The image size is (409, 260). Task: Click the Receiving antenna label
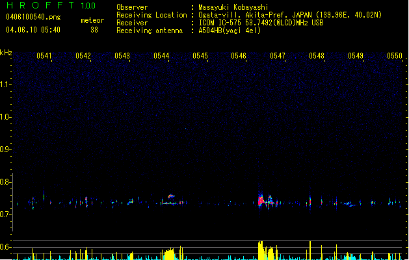[150, 31]
